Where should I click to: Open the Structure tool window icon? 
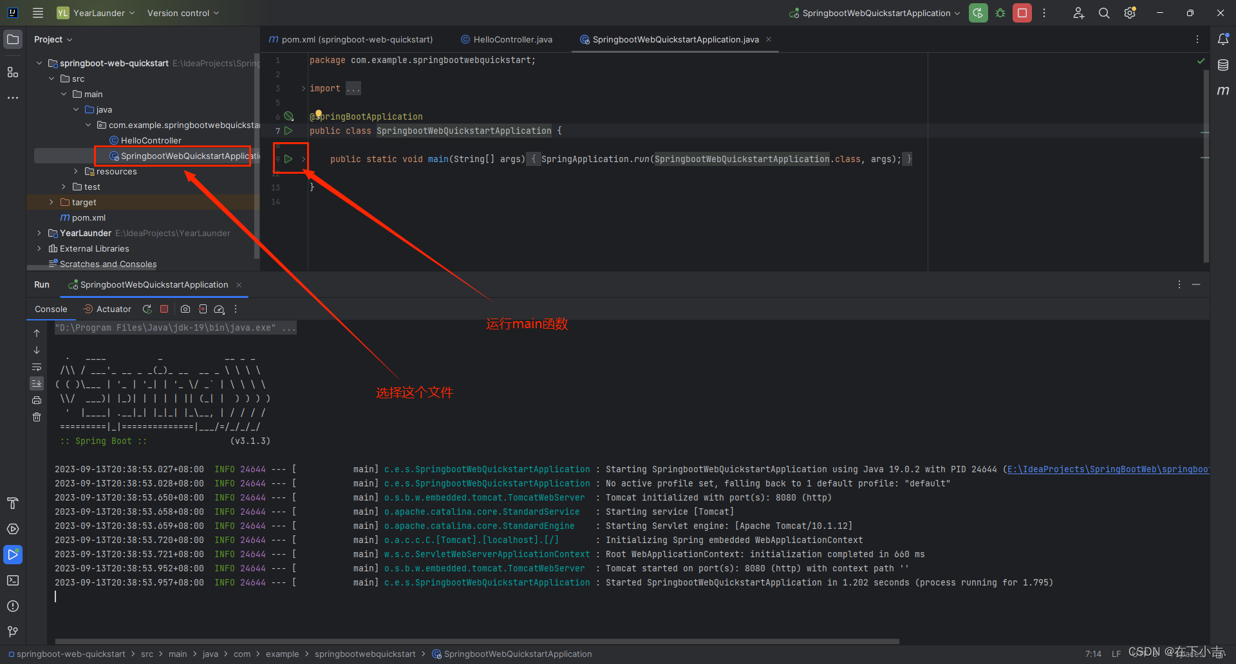13,72
